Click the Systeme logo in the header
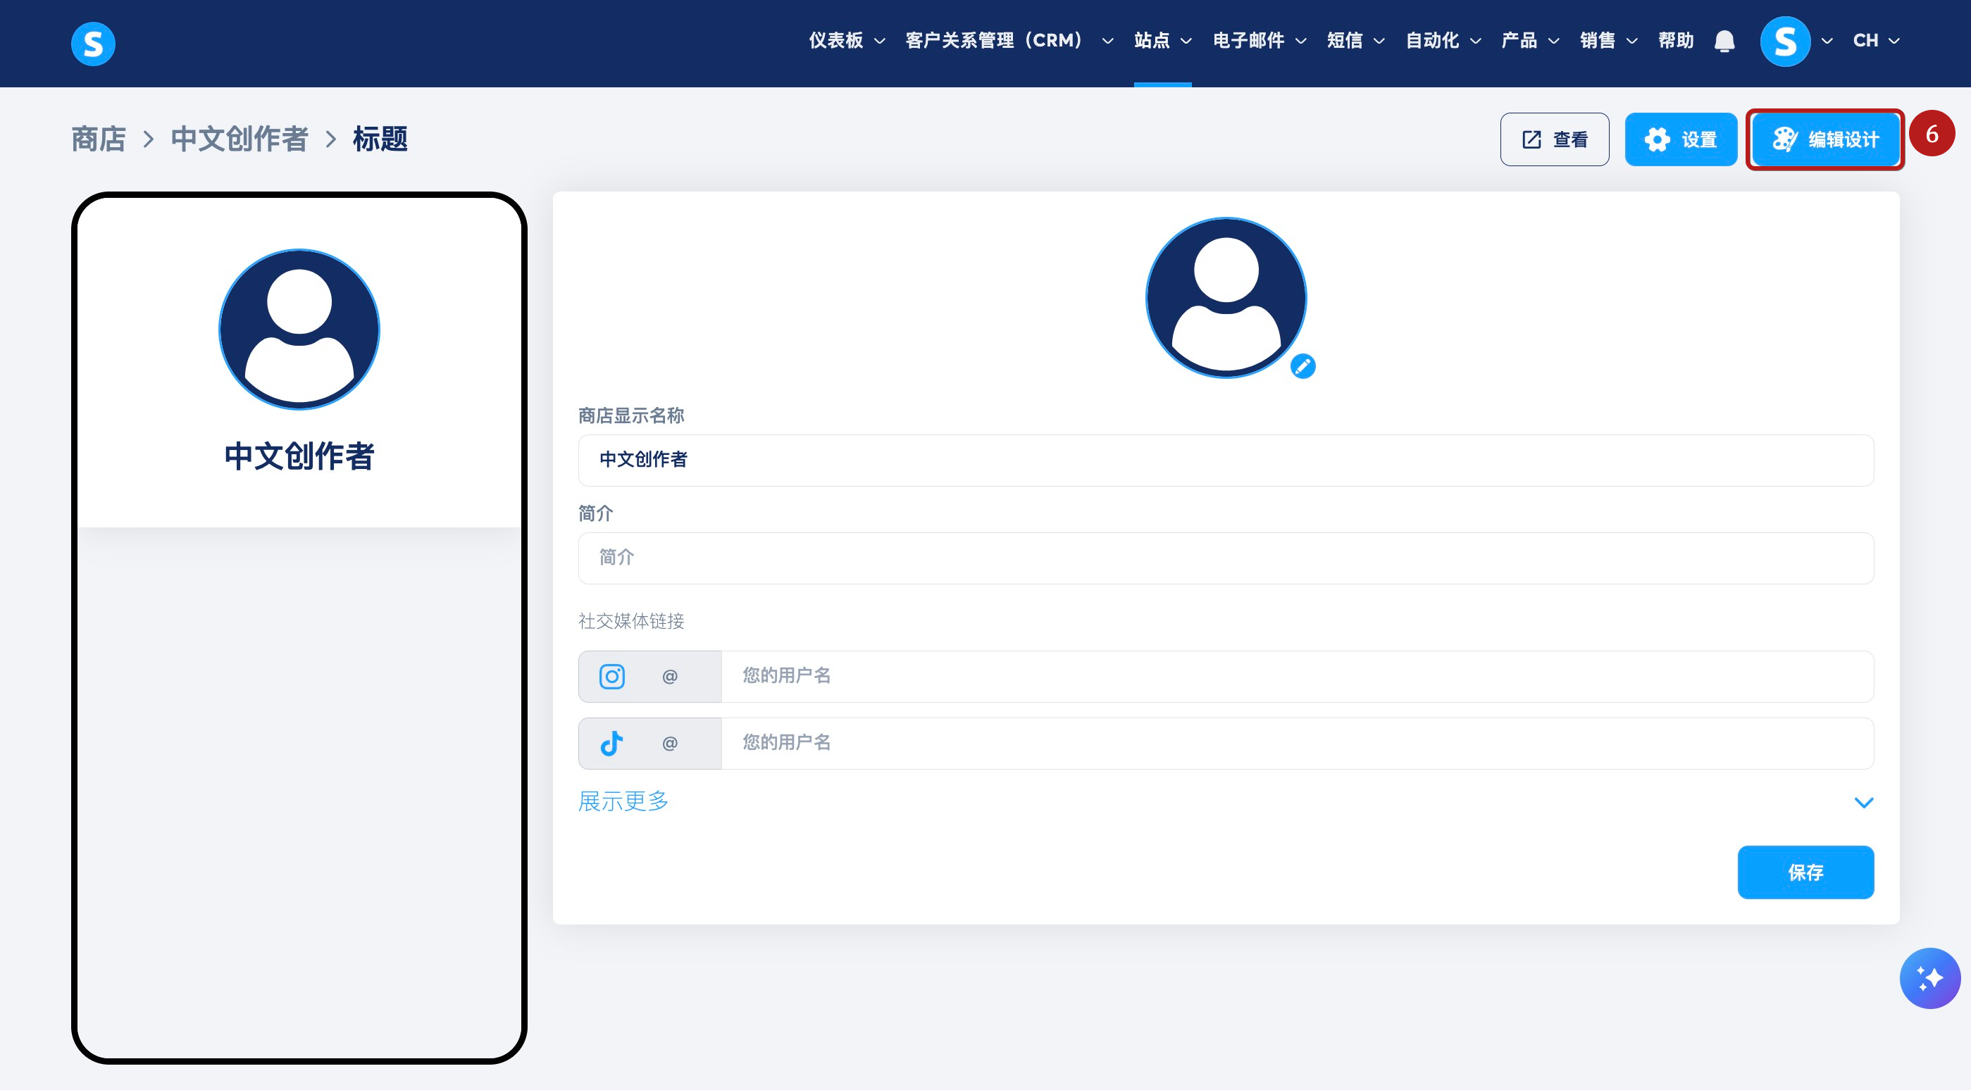The height and width of the screenshot is (1090, 1971). coord(92,44)
